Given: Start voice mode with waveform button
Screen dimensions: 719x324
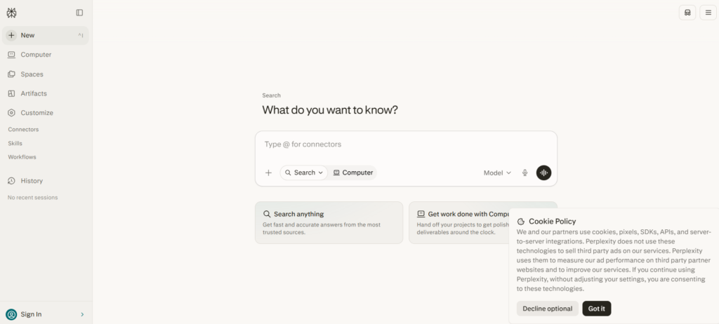Looking at the screenshot, I should coord(544,173).
